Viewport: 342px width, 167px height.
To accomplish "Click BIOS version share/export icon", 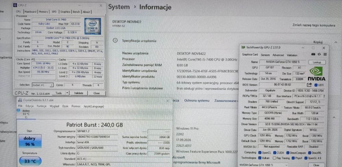I will (309, 85).
